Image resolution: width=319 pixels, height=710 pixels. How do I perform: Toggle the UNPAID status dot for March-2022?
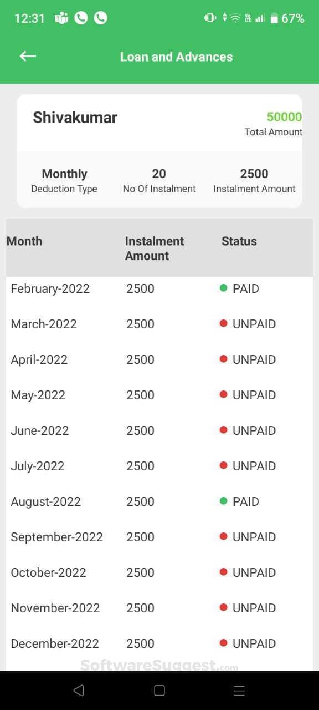[224, 324]
